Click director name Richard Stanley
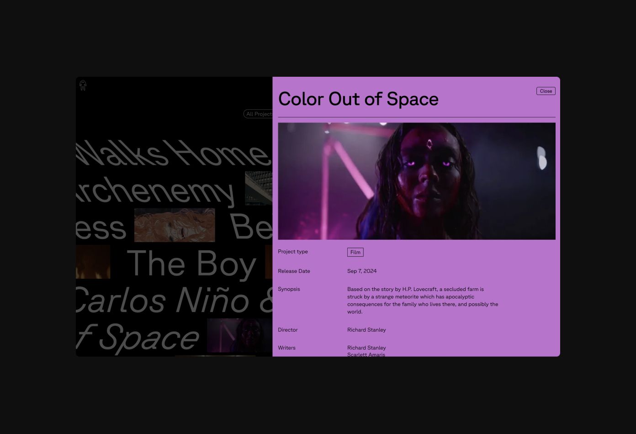 pos(366,330)
